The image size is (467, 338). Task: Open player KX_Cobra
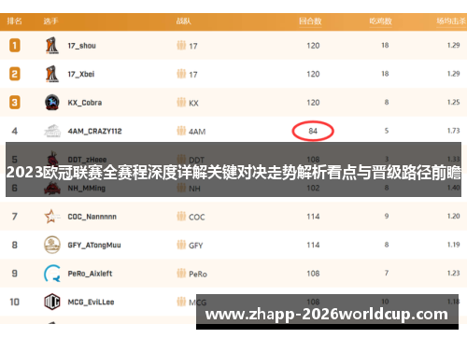pos(85,103)
